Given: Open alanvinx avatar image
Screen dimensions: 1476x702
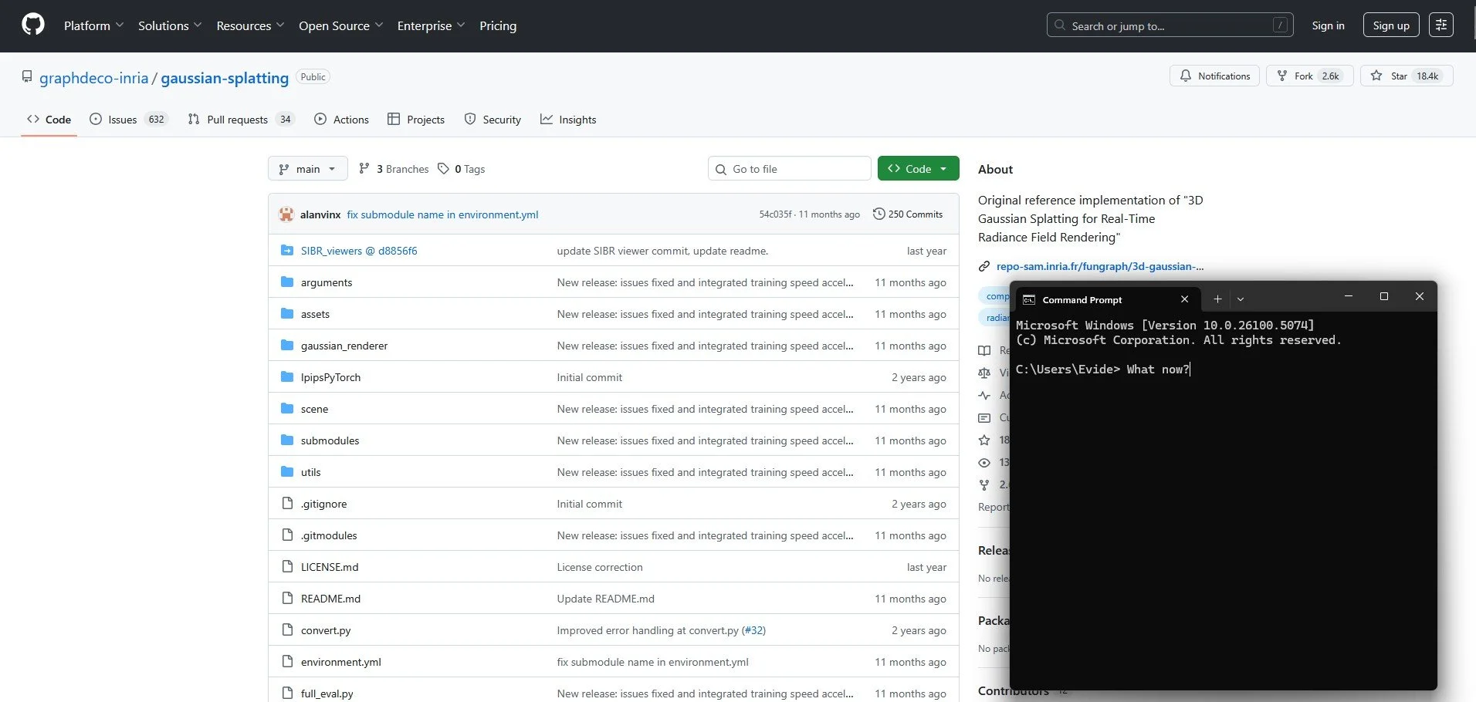Looking at the screenshot, I should [x=286, y=214].
